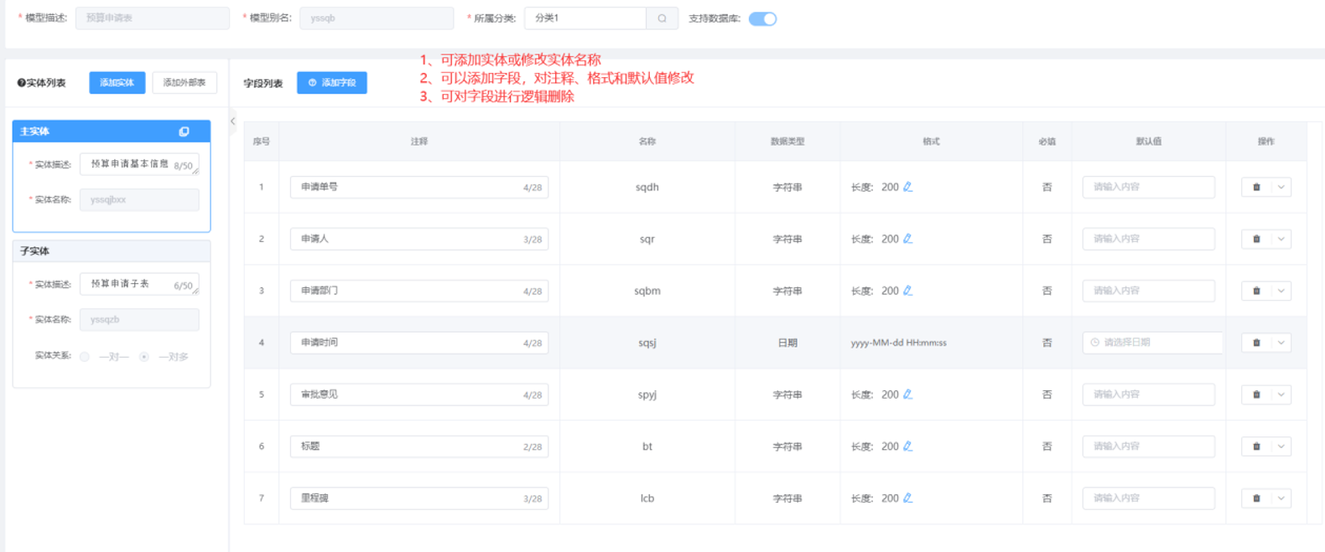
Task: Open action dropdown arrow for sqbm row
Action: click(1281, 291)
